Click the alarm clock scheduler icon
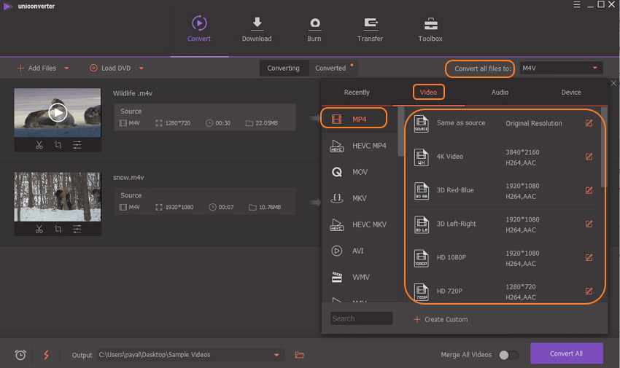The height and width of the screenshot is (368, 620). point(20,355)
